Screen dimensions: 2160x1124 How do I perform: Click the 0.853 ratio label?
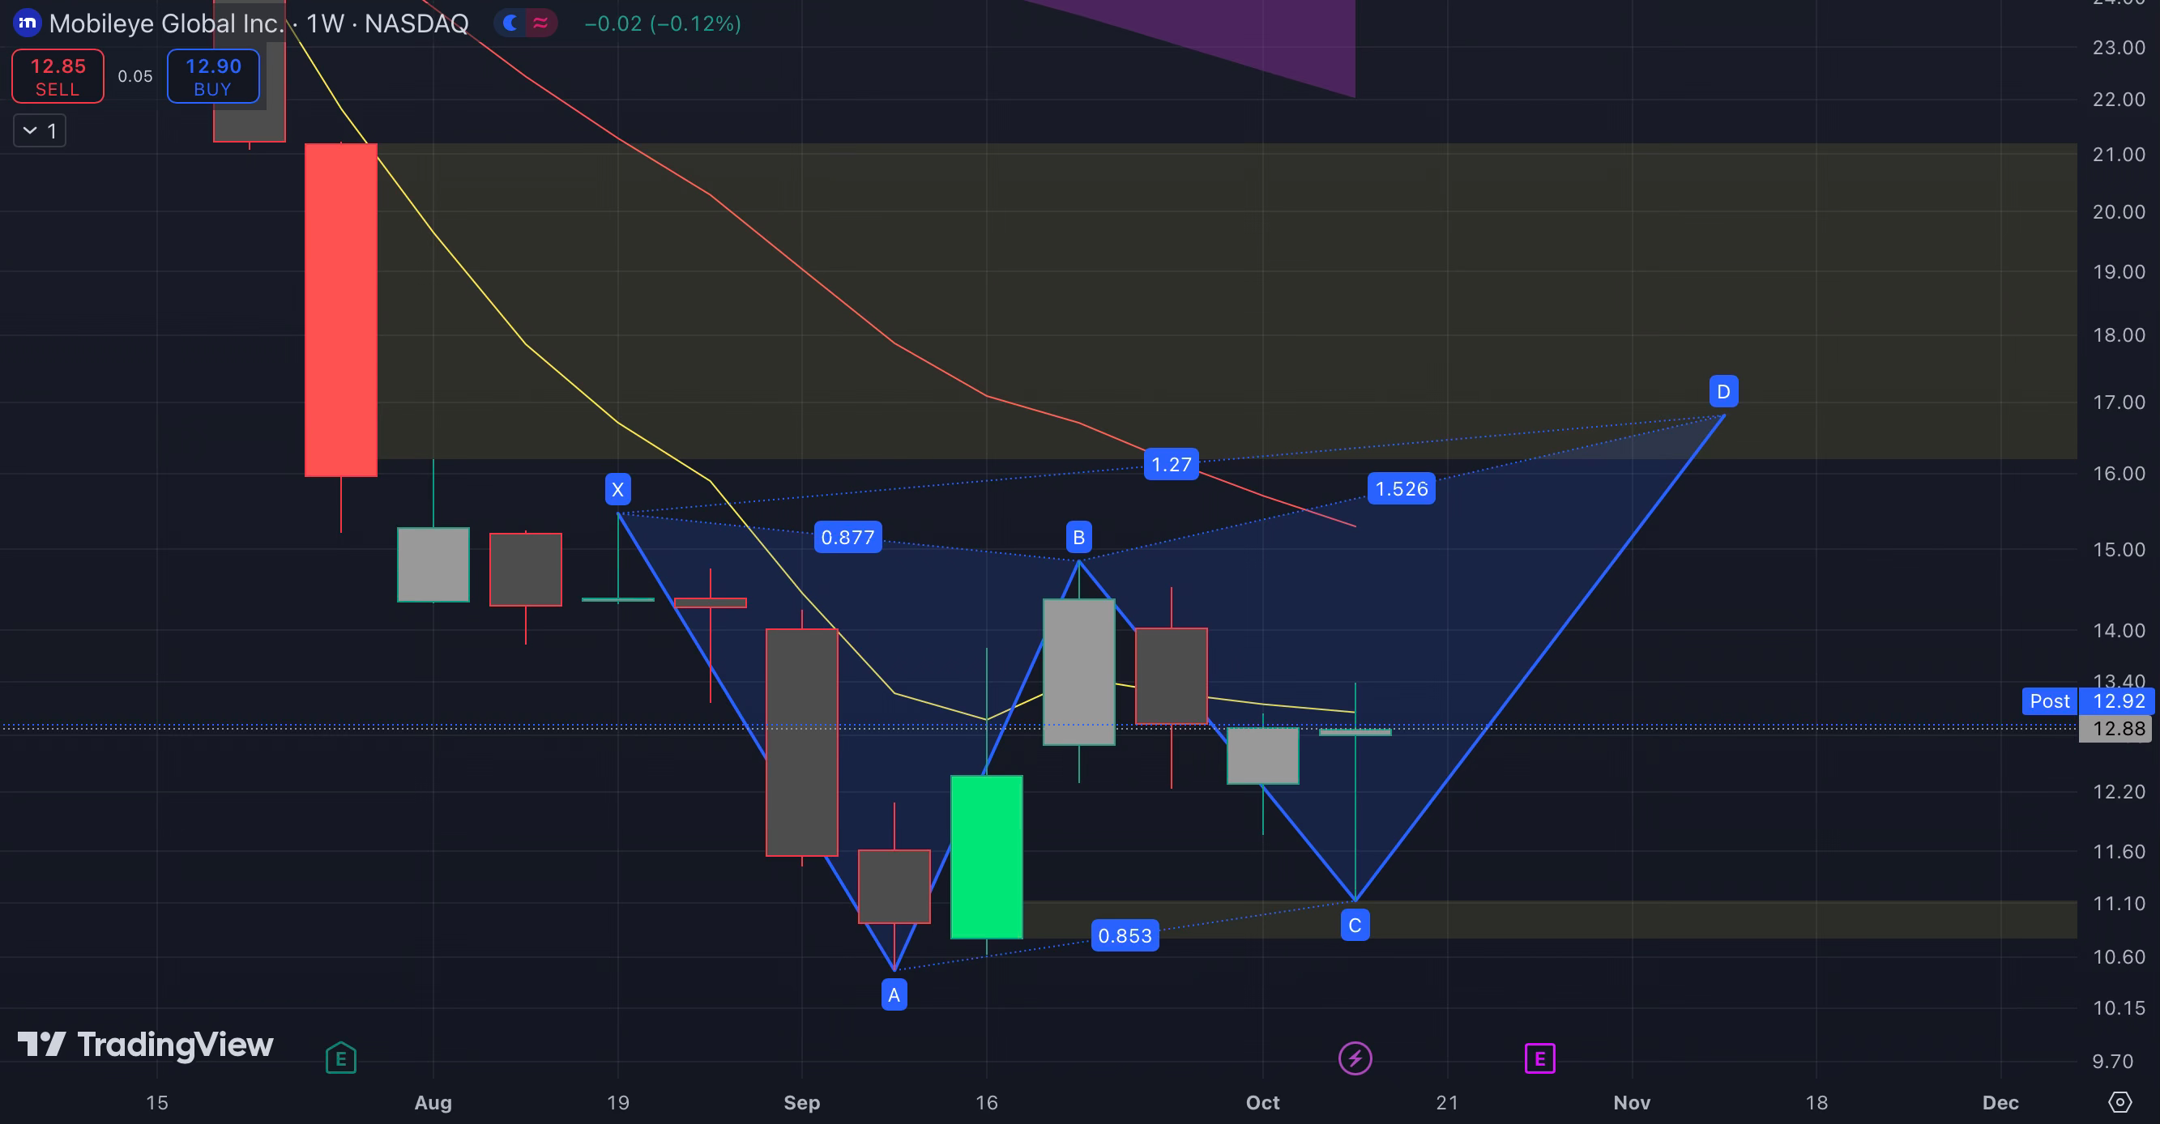pyautogui.click(x=1125, y=935)
